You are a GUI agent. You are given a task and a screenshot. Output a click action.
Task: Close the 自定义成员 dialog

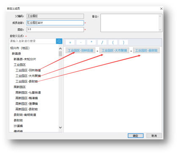[161, 9]
